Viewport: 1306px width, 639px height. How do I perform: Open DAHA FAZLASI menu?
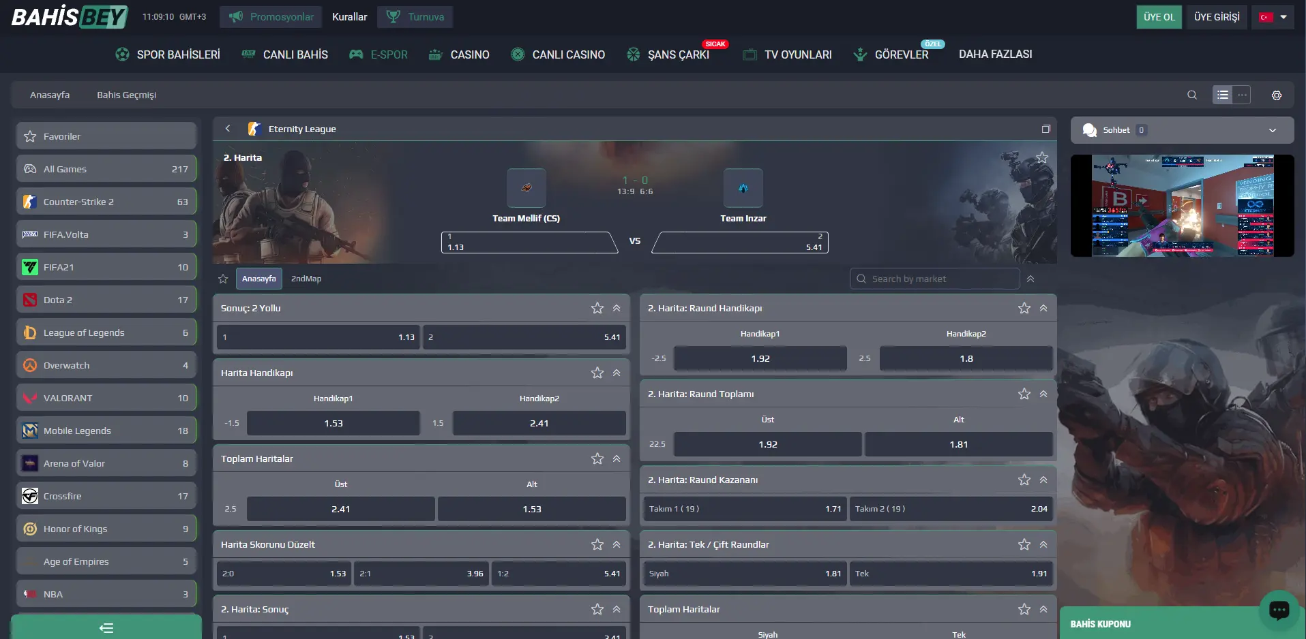[x=995, y=54]
